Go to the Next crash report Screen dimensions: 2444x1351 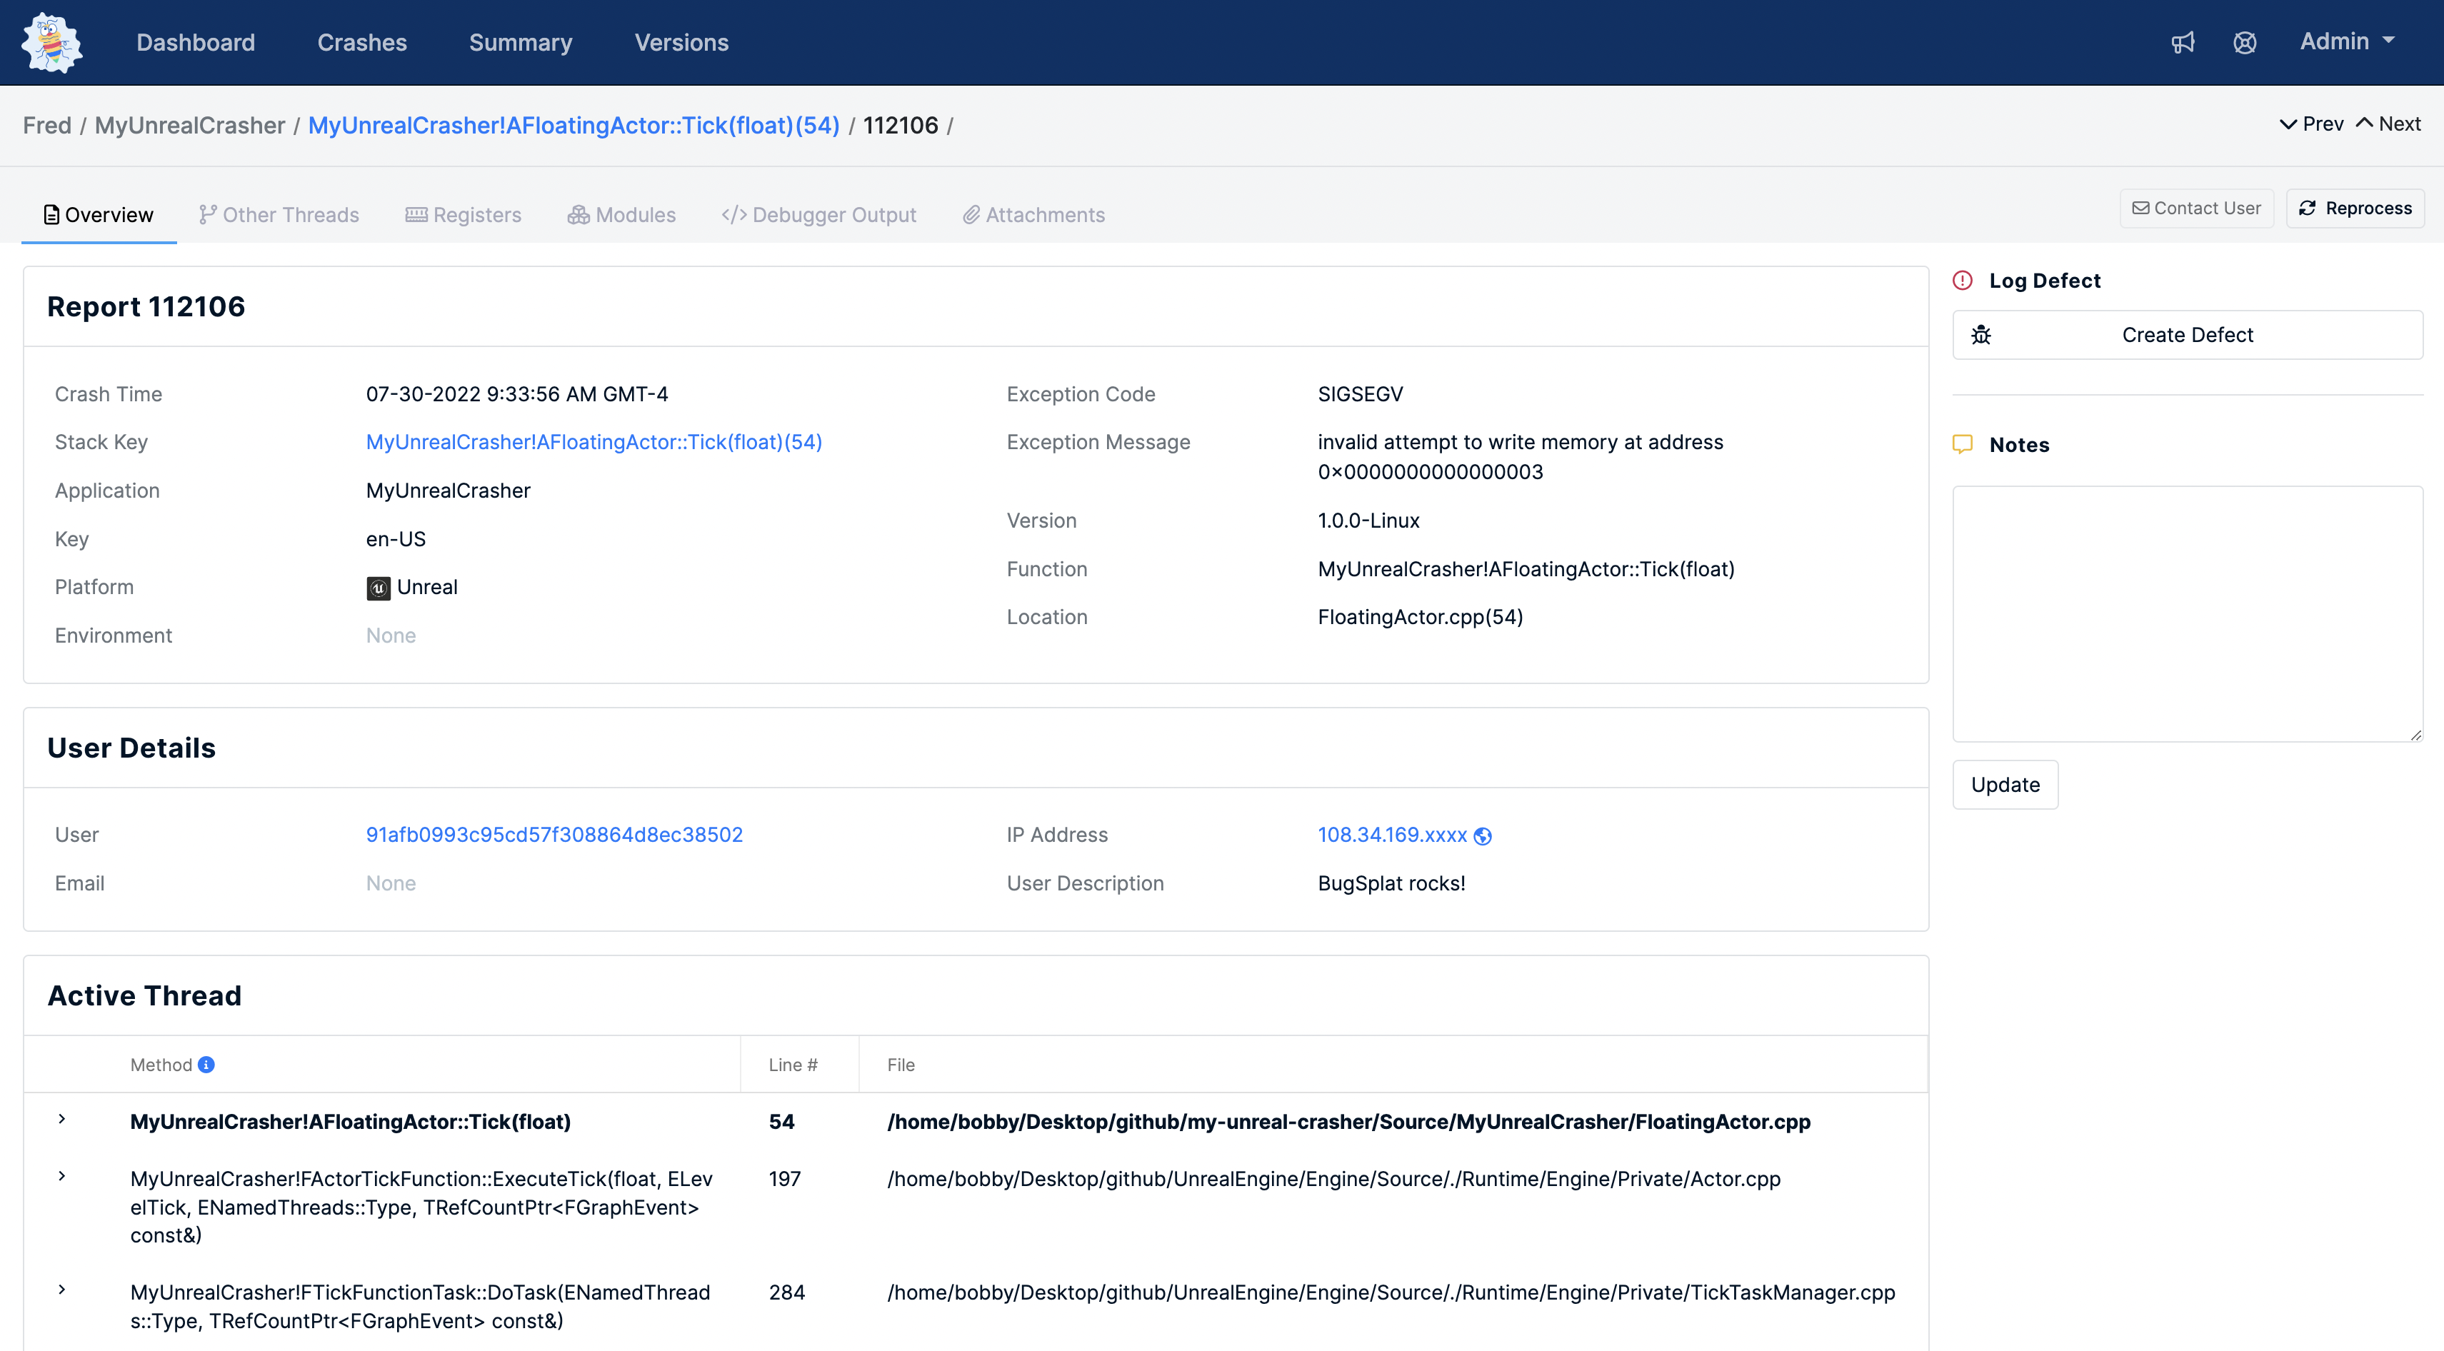click(x=2389, y=124)
